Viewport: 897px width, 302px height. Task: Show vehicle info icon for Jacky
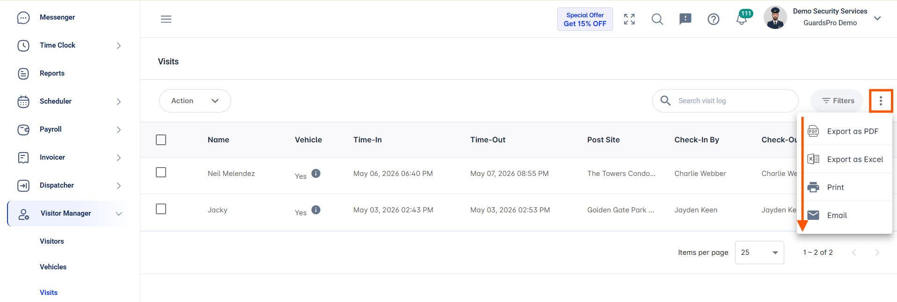point(316,210)
